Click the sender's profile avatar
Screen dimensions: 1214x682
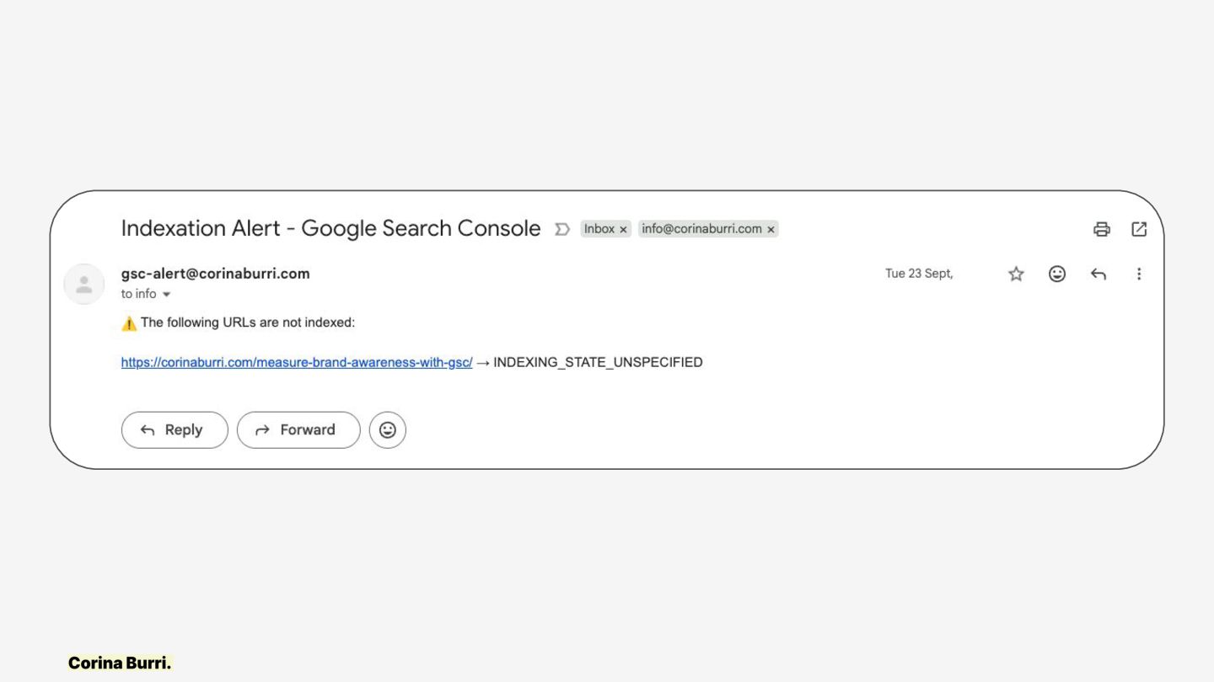pos(84,284)
